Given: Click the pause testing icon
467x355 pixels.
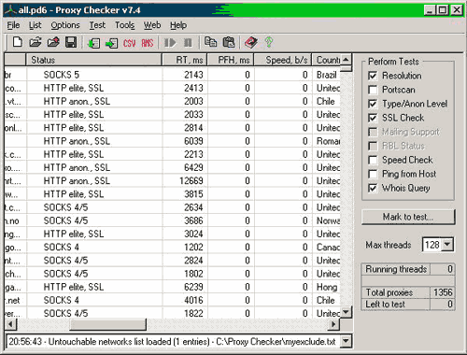Looking at the screenshot, I should 188,42.
